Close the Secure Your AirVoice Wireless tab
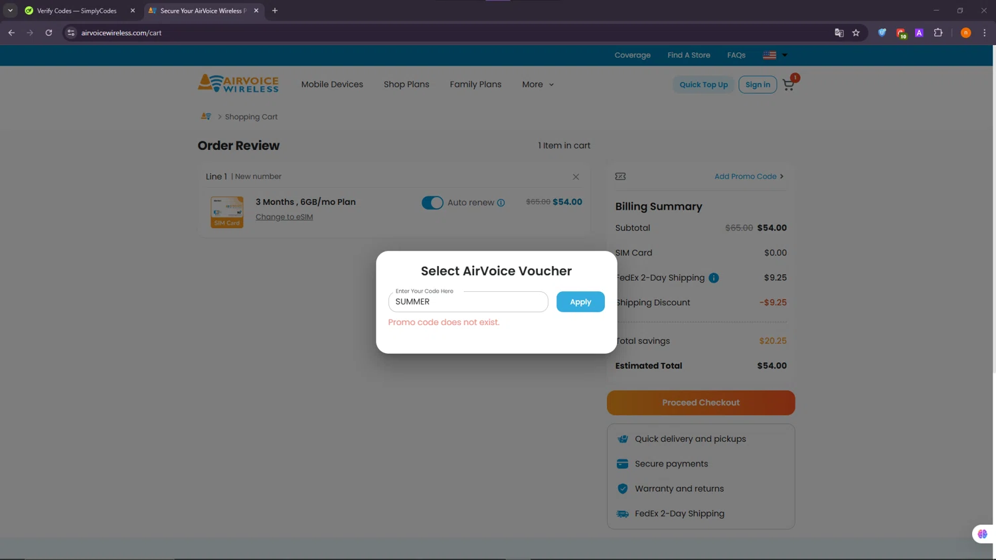The width and height of the screenshot is (996, 560). (256, 11)
